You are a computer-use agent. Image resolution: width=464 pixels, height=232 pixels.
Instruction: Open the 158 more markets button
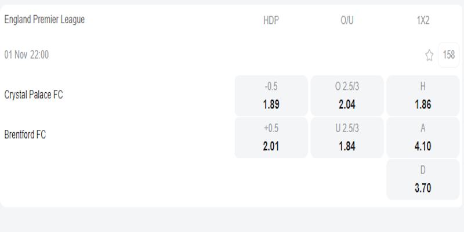(449, 55)
